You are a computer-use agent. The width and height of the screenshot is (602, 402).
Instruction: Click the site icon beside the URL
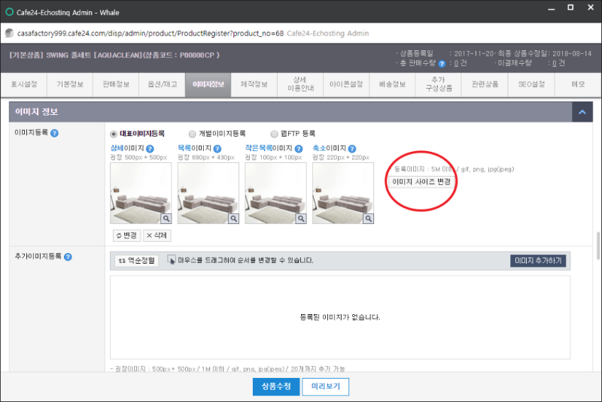click(x=10, y=33)
